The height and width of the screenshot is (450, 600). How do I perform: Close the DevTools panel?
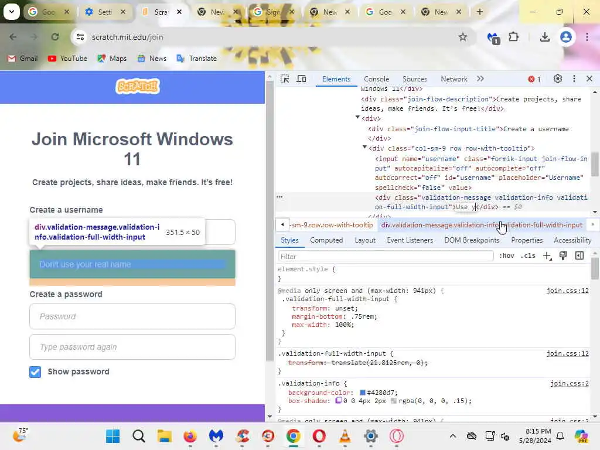589,79
